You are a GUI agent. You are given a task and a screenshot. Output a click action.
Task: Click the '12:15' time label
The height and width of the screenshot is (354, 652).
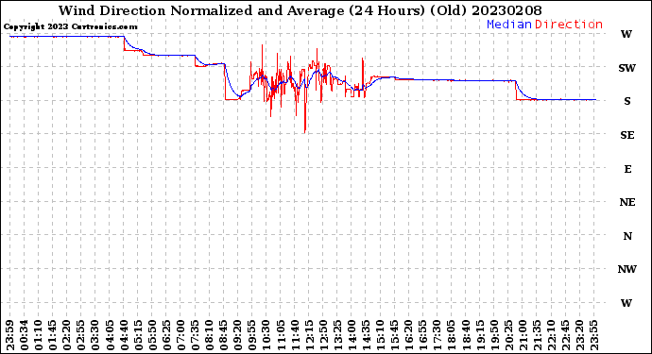coord(309,335)
